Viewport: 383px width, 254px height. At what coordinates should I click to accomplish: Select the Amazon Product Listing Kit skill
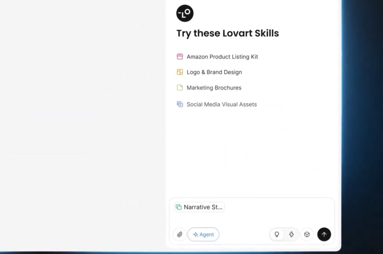click(222, 57)
